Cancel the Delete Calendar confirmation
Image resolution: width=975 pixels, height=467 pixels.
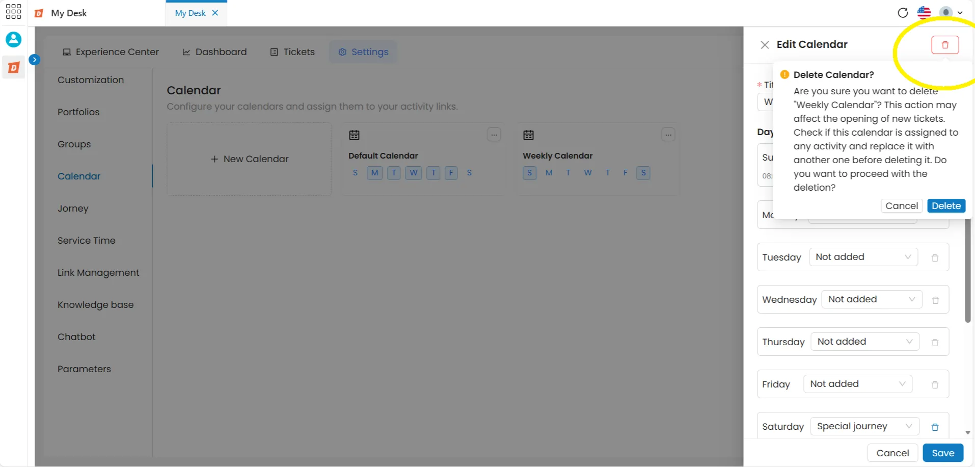(x=901, y=206)
